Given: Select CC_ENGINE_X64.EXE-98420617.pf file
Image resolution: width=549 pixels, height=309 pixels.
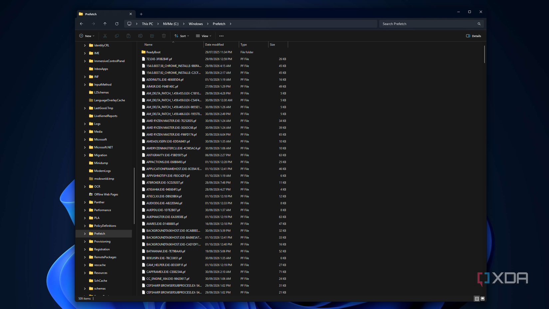Looking at the screenshot, I should click(168, 279).
